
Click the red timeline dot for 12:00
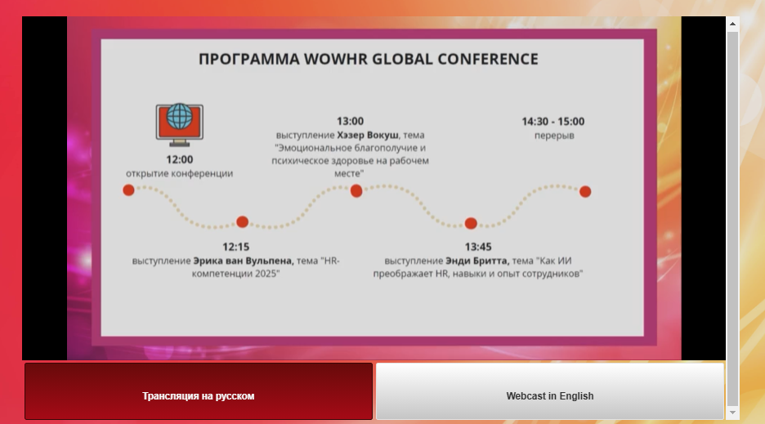pyautogui.click(x=128, y=190)
